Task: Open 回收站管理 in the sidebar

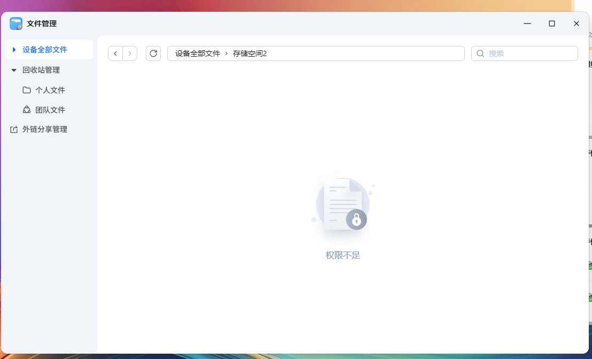Action: coord(41,70)
